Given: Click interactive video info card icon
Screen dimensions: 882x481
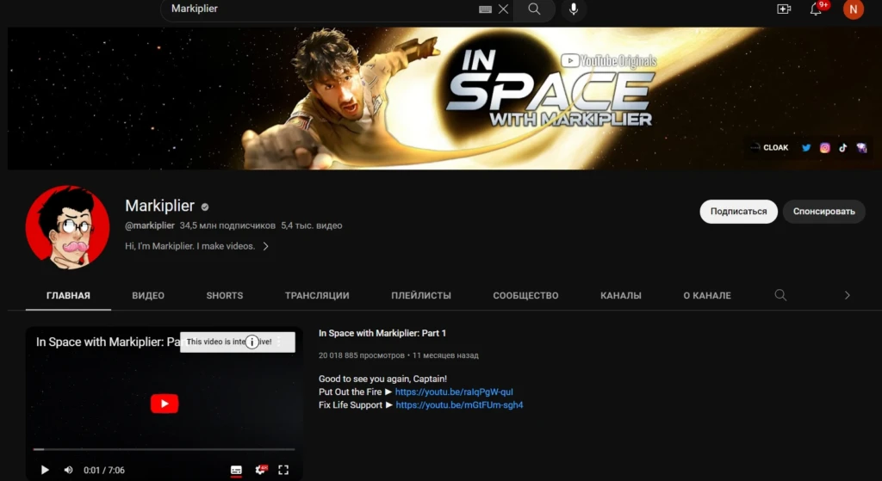Looking at the screenshot, I should point(252,342).
